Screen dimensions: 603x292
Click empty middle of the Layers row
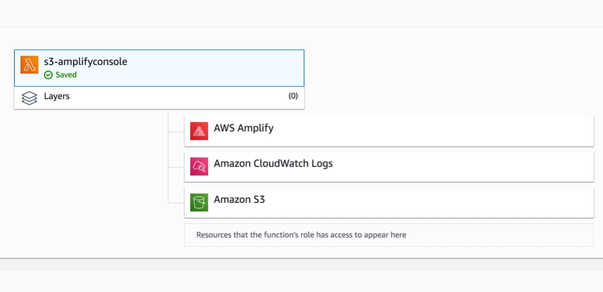(x=173, y=97)
